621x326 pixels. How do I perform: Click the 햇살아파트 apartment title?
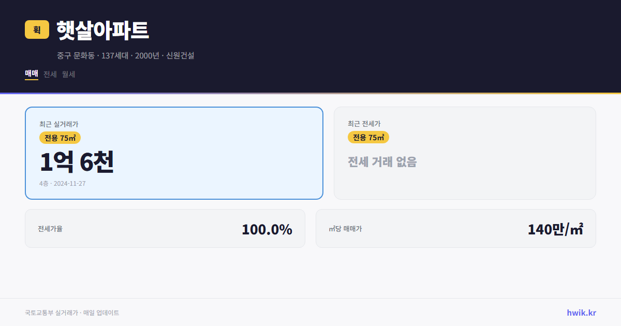point(102,30)
